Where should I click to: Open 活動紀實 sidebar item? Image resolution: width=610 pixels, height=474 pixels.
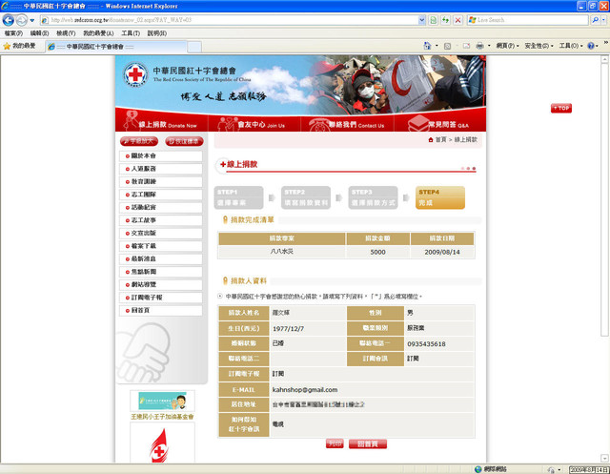click(161, 207)
